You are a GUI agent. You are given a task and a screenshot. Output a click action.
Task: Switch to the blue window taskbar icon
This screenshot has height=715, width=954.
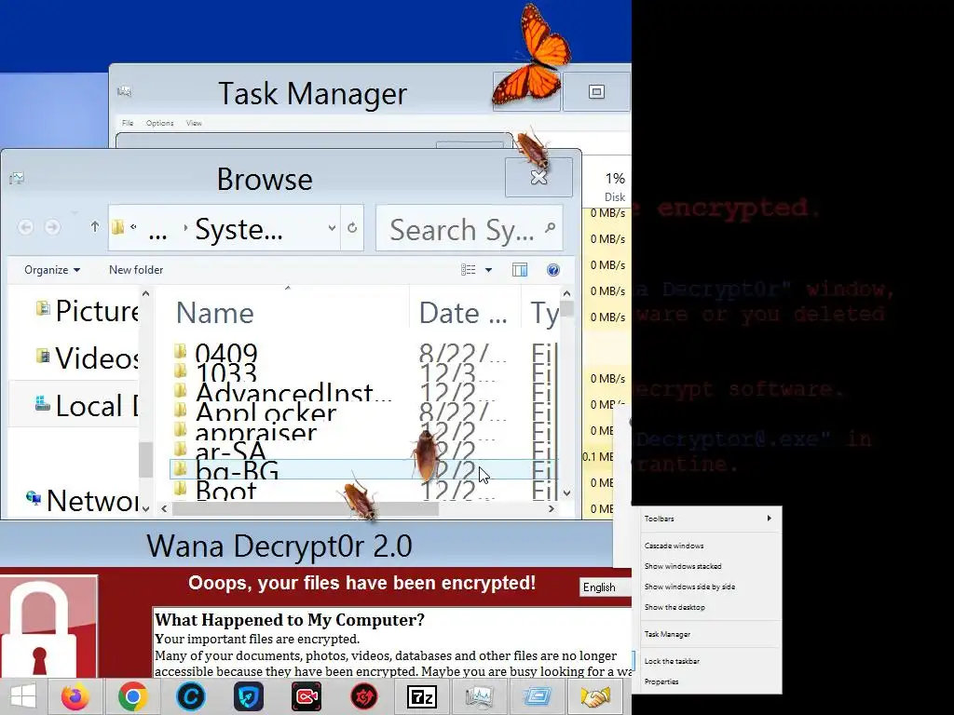tap(538, 696)
